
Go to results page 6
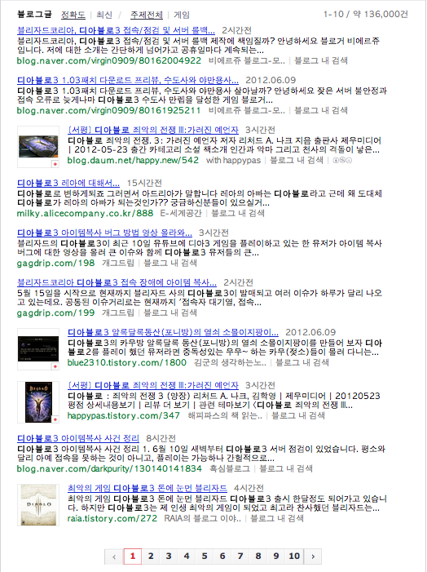pyautogui.click(x=222, y=556)
